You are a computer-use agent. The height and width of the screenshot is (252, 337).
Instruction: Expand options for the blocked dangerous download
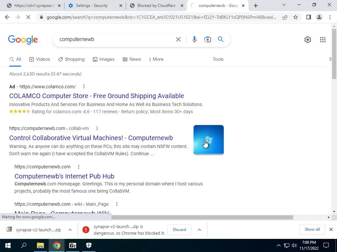[199, 230]
